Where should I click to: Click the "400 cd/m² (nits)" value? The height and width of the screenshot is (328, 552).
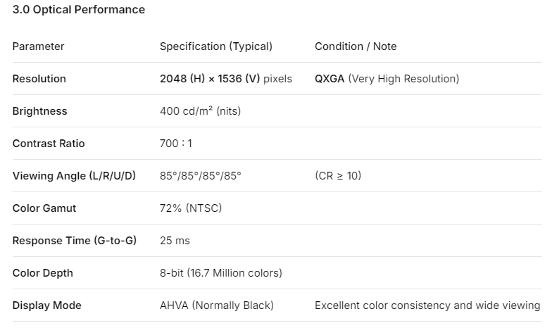click(201, 111)
